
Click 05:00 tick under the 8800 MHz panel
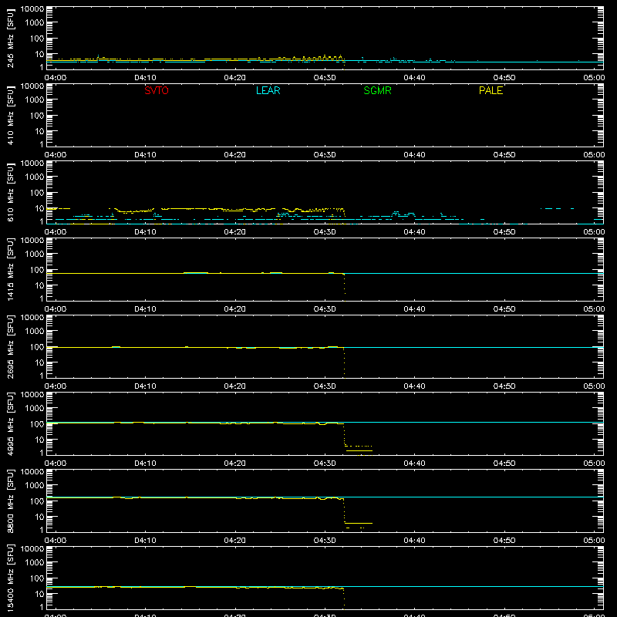(x=594, y=541)
